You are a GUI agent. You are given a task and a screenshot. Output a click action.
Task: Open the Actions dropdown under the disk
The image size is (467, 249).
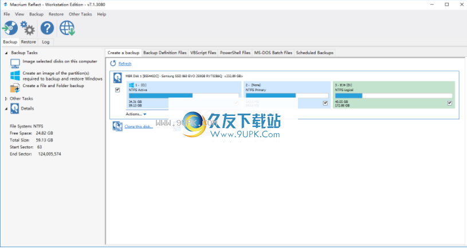(136, 114)
